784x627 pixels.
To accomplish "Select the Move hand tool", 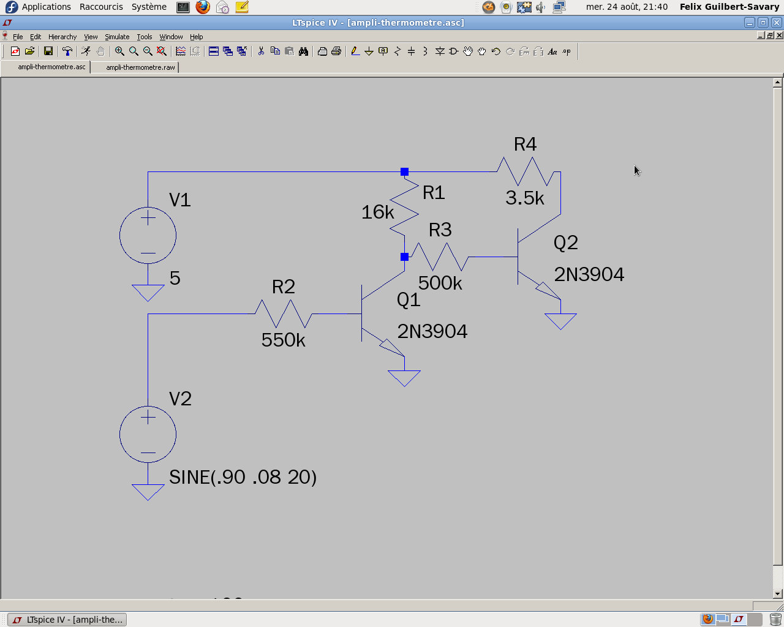I will click(x=468, y=51).
